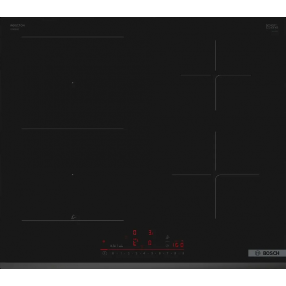Tap the INDUCTION label
286x286 pixels.
[18, 25]
